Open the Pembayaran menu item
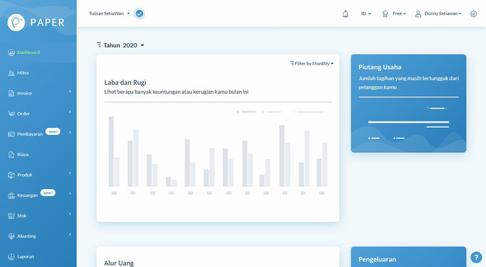This screenshot has width=486, height=267. (30, 134)
